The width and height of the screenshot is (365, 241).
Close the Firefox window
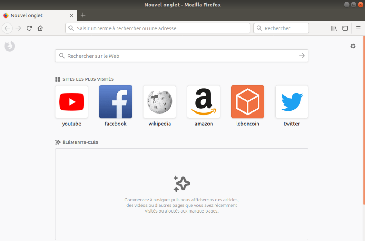tap(360, 5)
